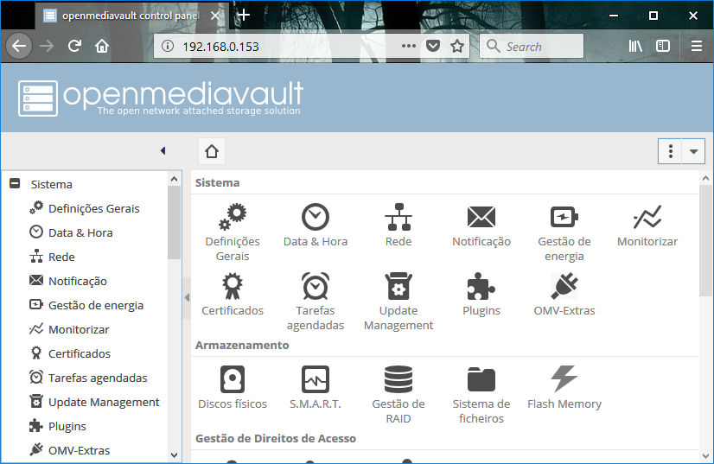Open S.M.A.R.T. monitoring icon
This screenshot has height=464, width=714.
[x=316, y=379]
